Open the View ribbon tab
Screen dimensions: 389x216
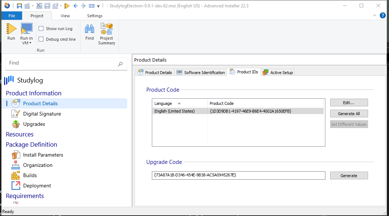[x=65, y=16]
